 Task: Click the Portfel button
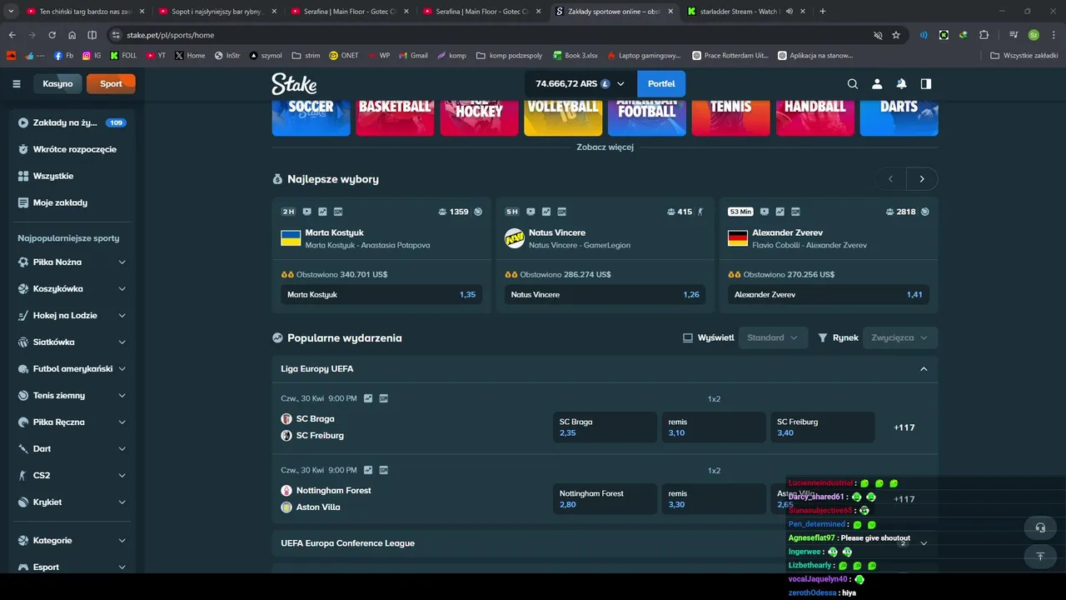click(x=661, y=83)
